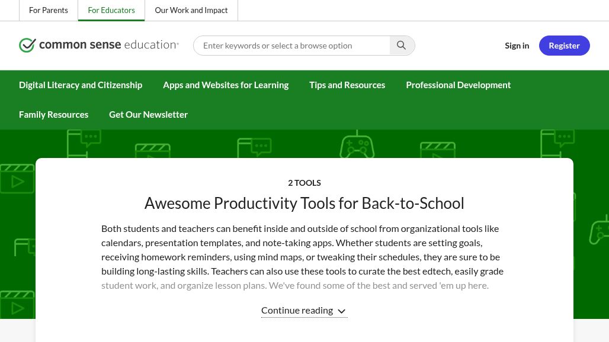609x342 pixels.
Task: Open the Tips and Resources menu
Action: (347, 85)
